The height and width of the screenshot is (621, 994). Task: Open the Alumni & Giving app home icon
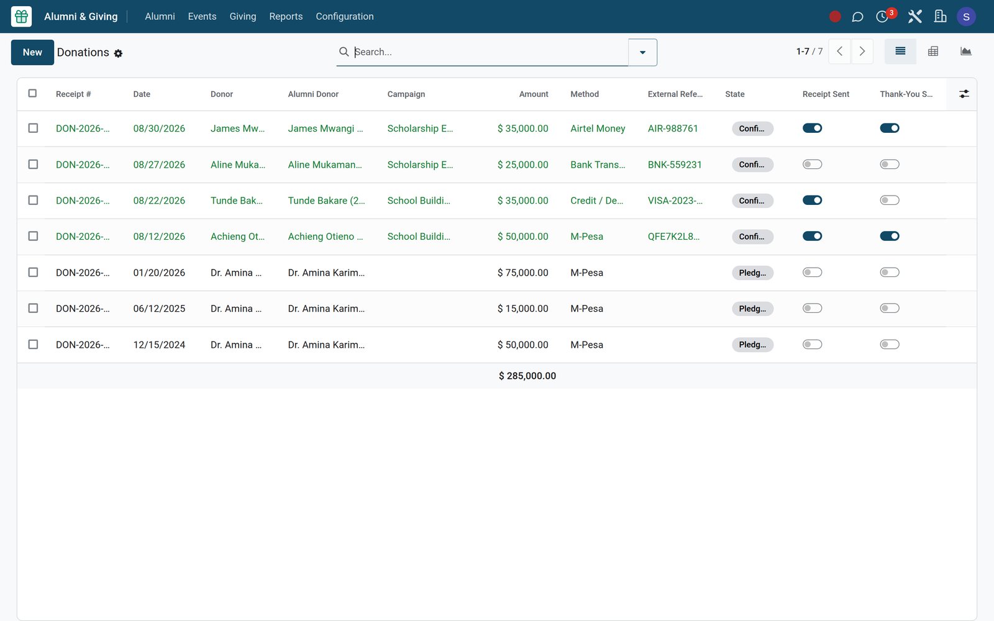point(21,17)
